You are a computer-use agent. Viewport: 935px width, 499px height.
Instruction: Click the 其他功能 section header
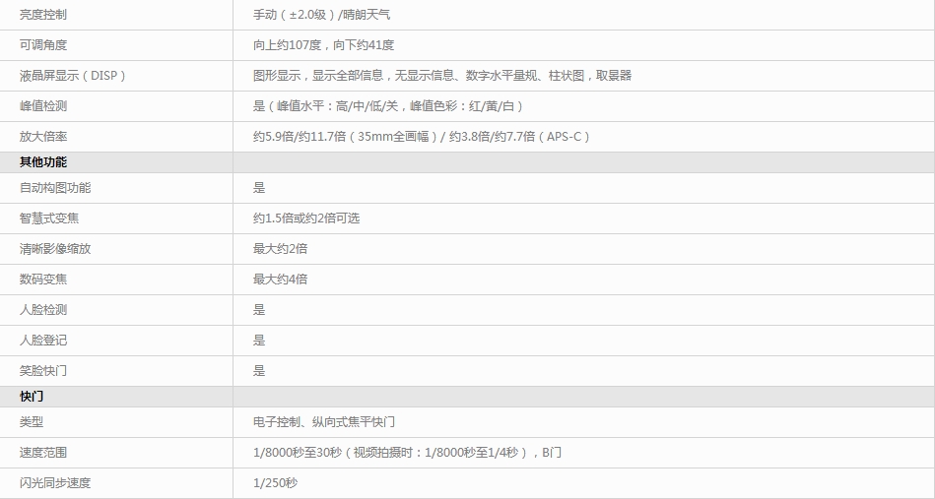[x=43, y=162]
